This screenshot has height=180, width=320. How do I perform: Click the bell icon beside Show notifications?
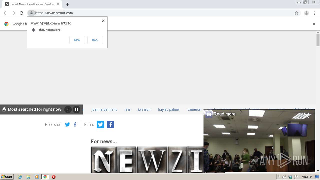tap(33, 30)
